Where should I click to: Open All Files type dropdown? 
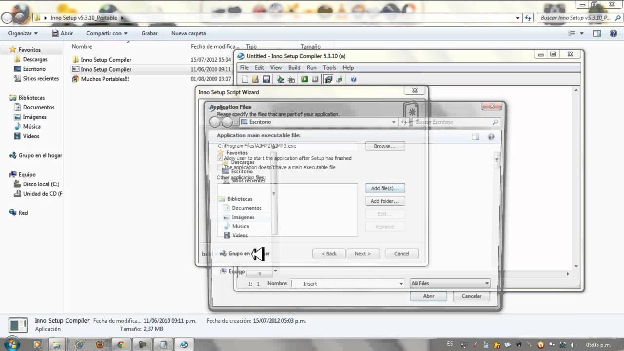[x=449, y=283]
